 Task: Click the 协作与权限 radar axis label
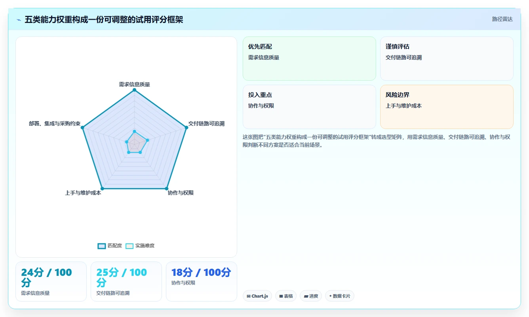click(x=181, y=193)
